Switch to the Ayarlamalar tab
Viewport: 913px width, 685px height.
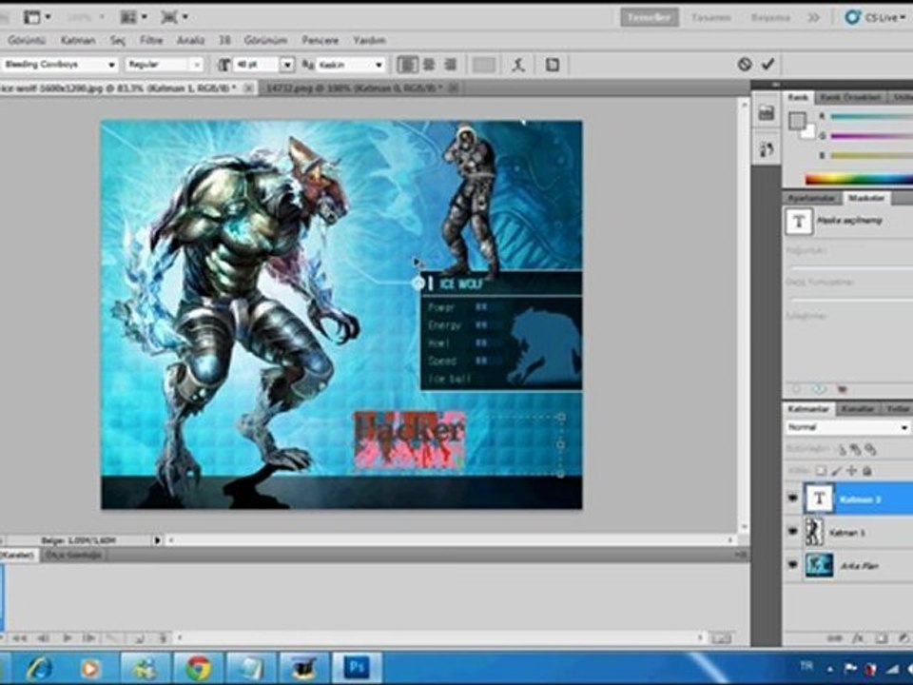811,199
